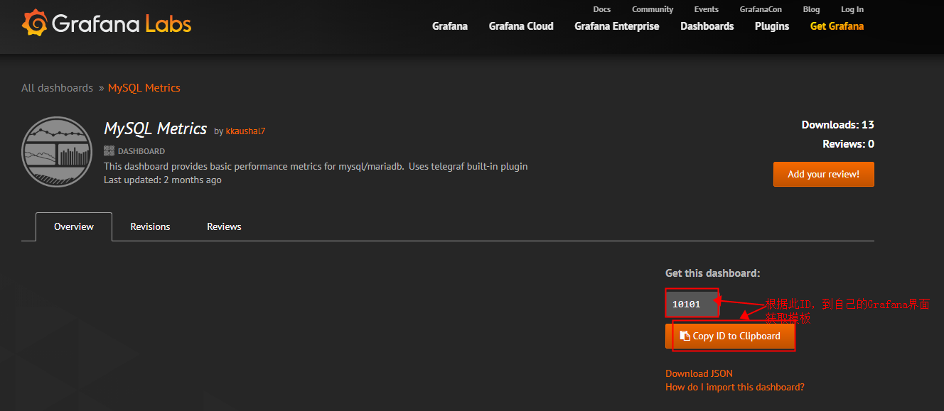Click the dashboard ID field 10101
This screenshot has width=944, height=411.
[692, 304]
